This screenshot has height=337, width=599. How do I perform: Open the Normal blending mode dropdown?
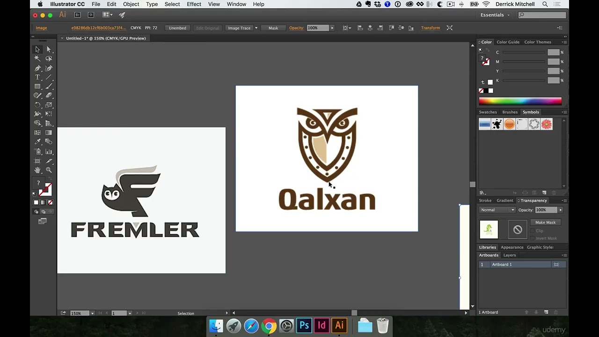pyautogui.click(x=497, y=210)
